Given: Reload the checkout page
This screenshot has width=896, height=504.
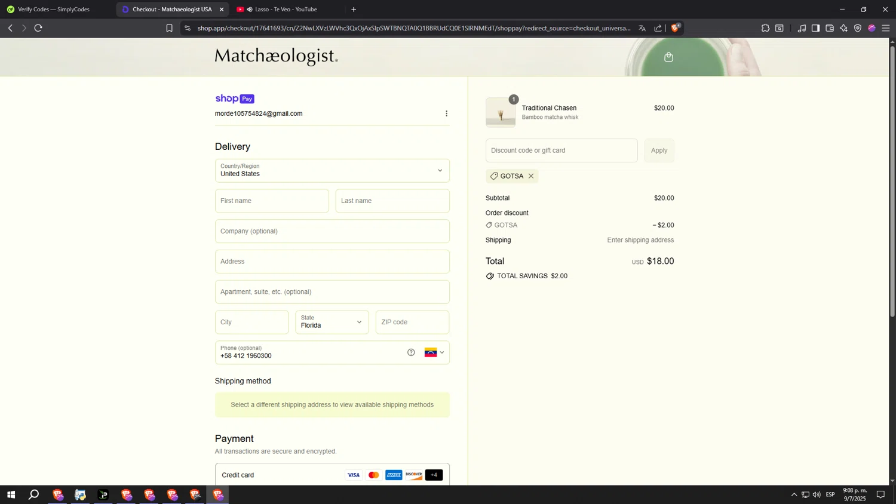Looking at the screenshot, I should (x=38, y=28).
